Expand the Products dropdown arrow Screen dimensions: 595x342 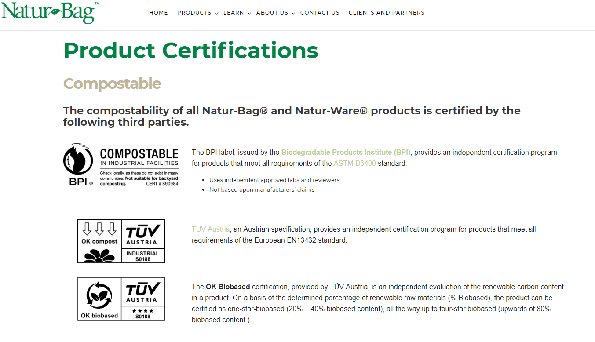pos(216,13)
